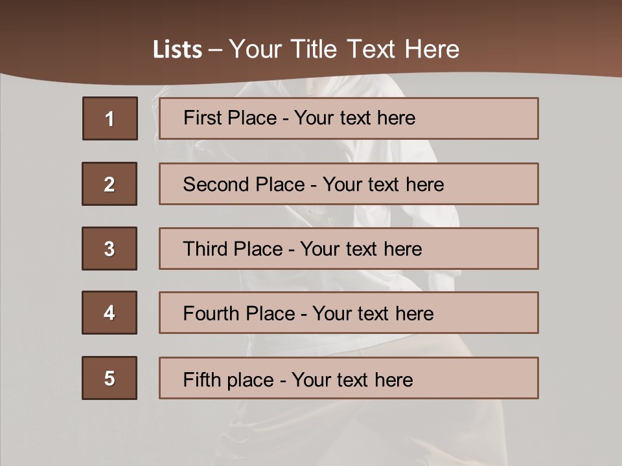Viewport: 622px width, 466px height.
Task: Click the faded background photo below the list
Action: 311,434
